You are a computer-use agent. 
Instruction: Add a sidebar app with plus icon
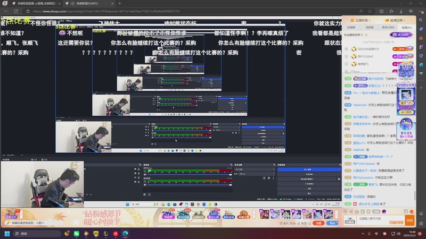pos(421,88)
